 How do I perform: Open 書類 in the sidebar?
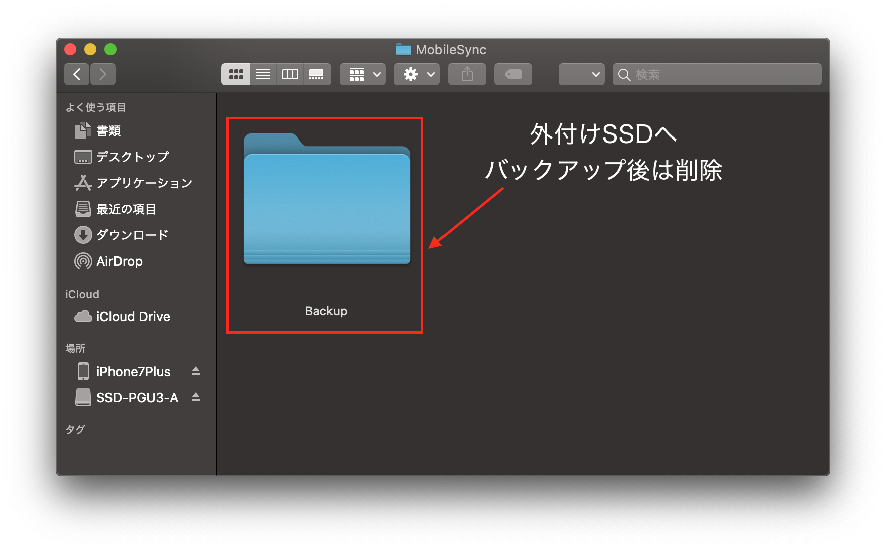pos(108,131)
